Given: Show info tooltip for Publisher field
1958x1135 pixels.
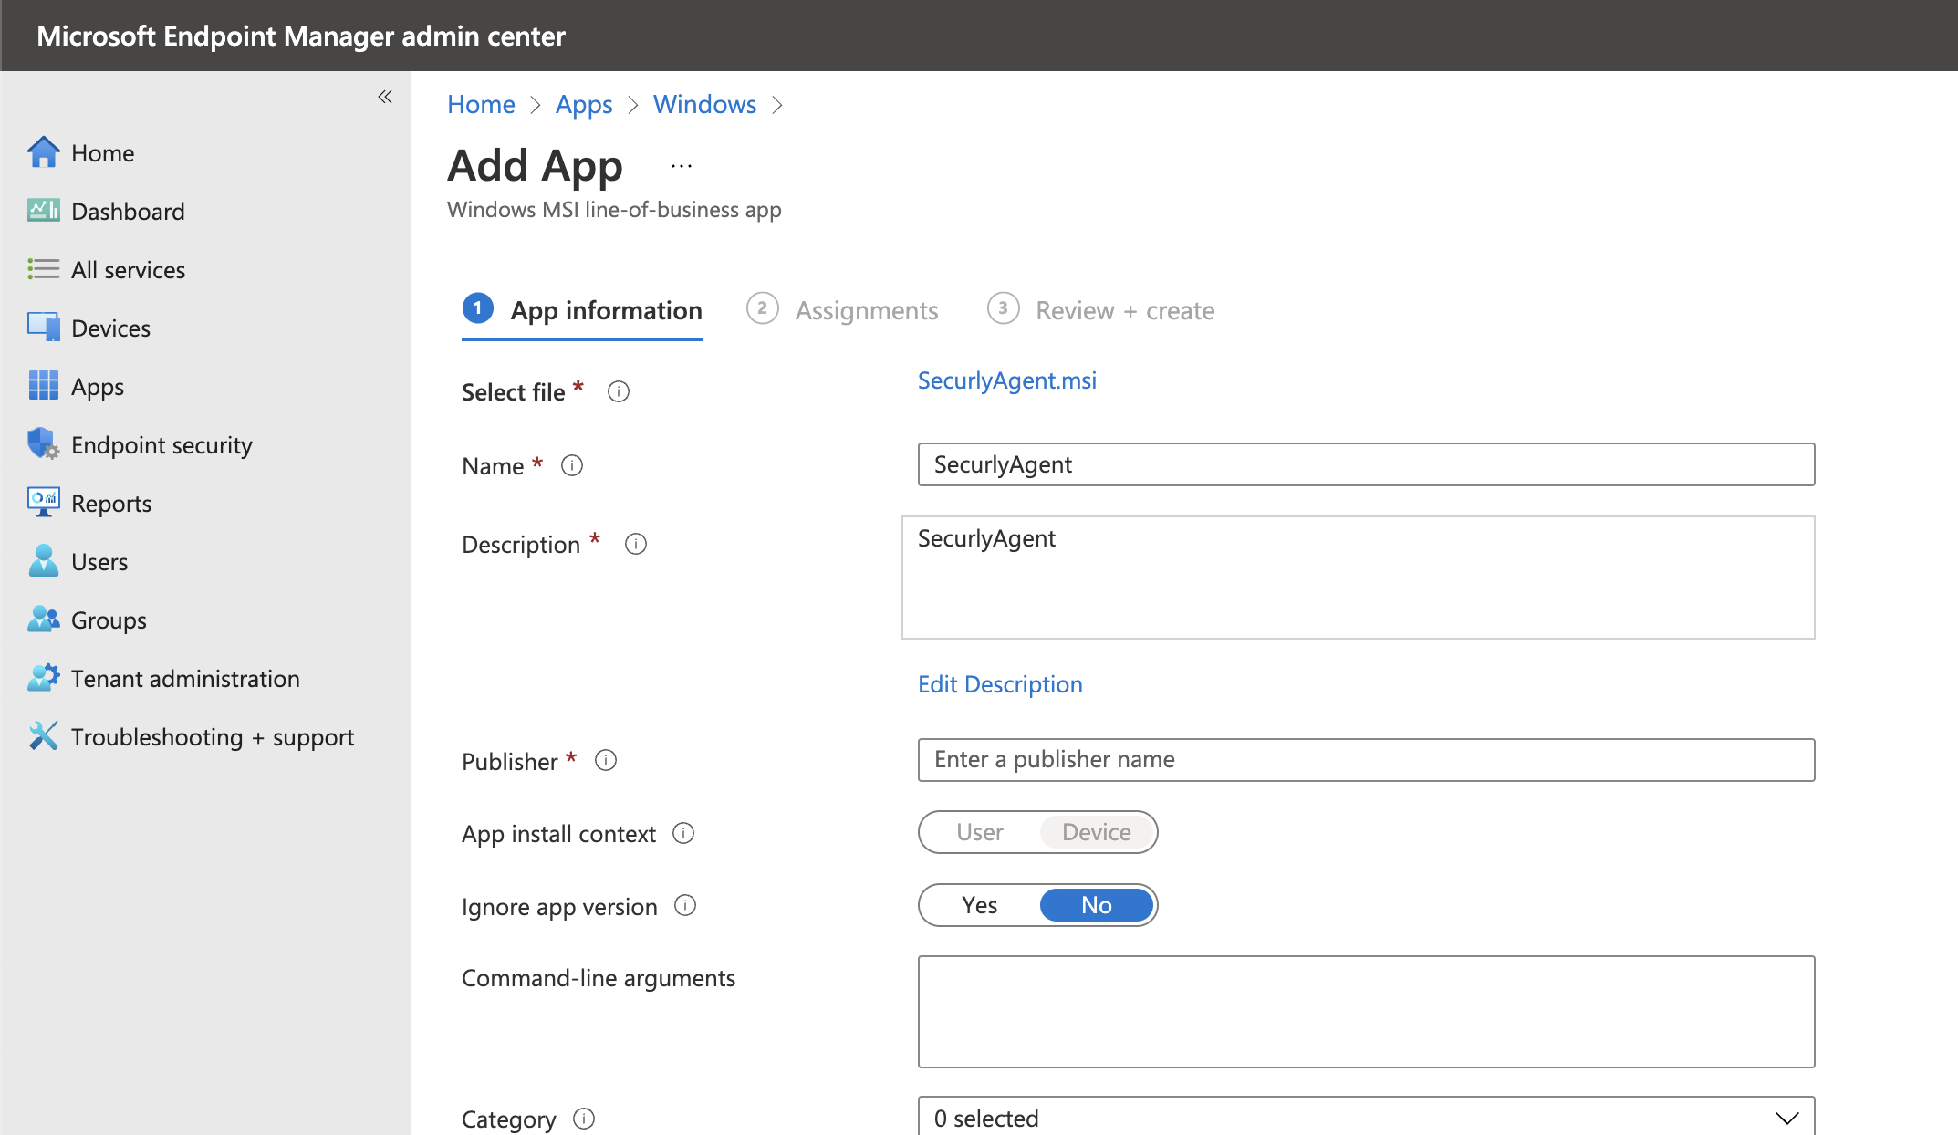Looking at the screenshot, I should [x=606, y=760].
